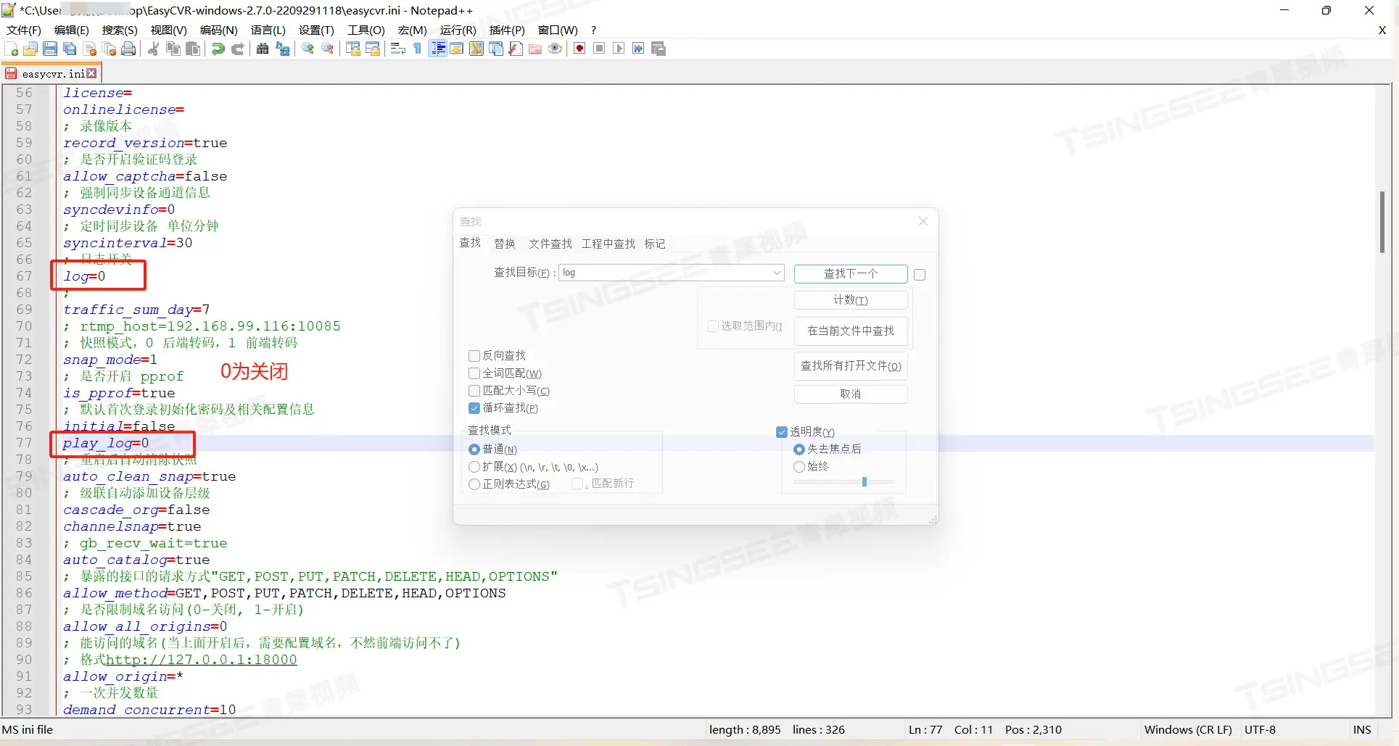Click the Close All toolbar icon
Image resolution: width=1399 pixels, height=746 pixels.
pyautogui.click(x=110, y=49)
